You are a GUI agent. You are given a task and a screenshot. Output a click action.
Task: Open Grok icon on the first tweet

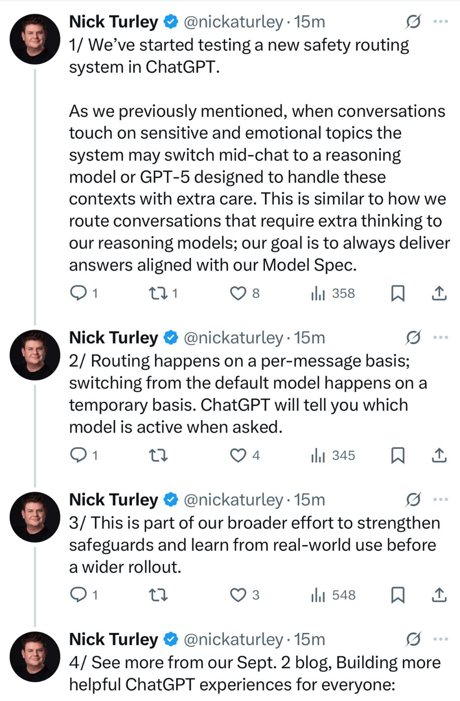[413, 21]
